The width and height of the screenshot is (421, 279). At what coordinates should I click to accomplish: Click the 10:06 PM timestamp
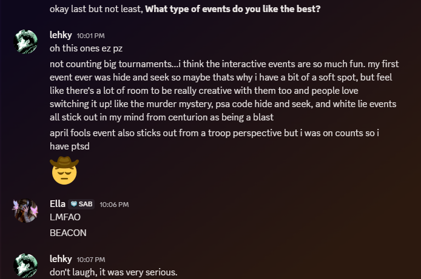pyautogui.click(x=114, y=205)
